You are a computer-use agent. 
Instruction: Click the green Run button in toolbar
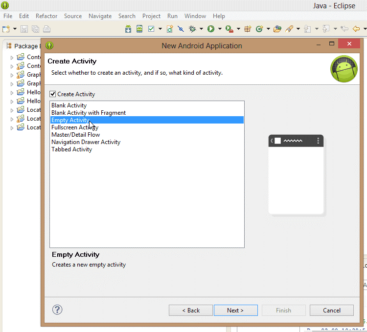point(211,29)
